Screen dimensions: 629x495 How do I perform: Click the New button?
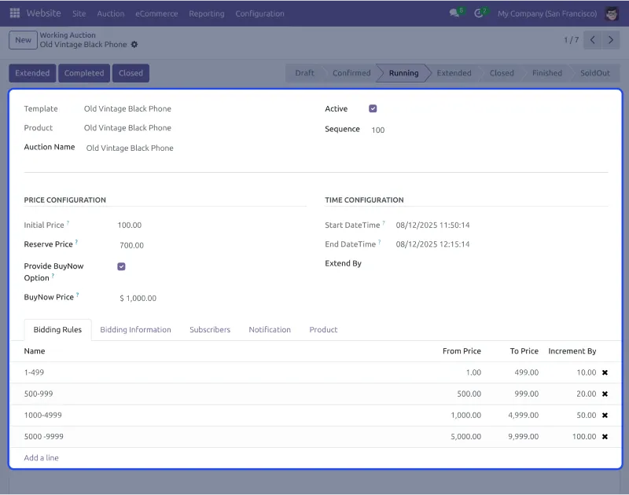click(22, 39)
